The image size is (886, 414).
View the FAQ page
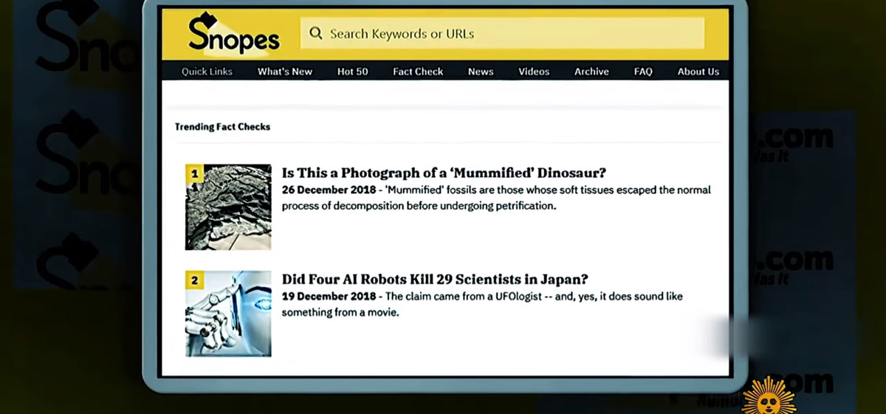(643, 72)
